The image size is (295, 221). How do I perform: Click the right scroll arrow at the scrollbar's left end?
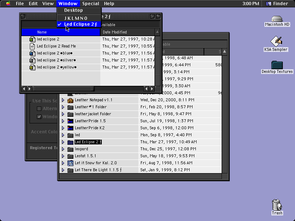pyautogui.click(x=29, y=89)
